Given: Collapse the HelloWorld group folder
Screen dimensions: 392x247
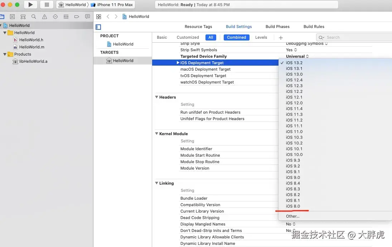Looking at the screenshot, I should click(x=5, y=33).
